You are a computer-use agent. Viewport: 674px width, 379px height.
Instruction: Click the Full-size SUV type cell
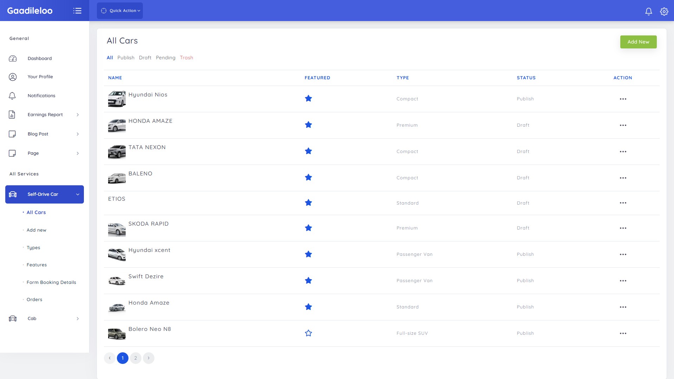(x=412, y=333)
